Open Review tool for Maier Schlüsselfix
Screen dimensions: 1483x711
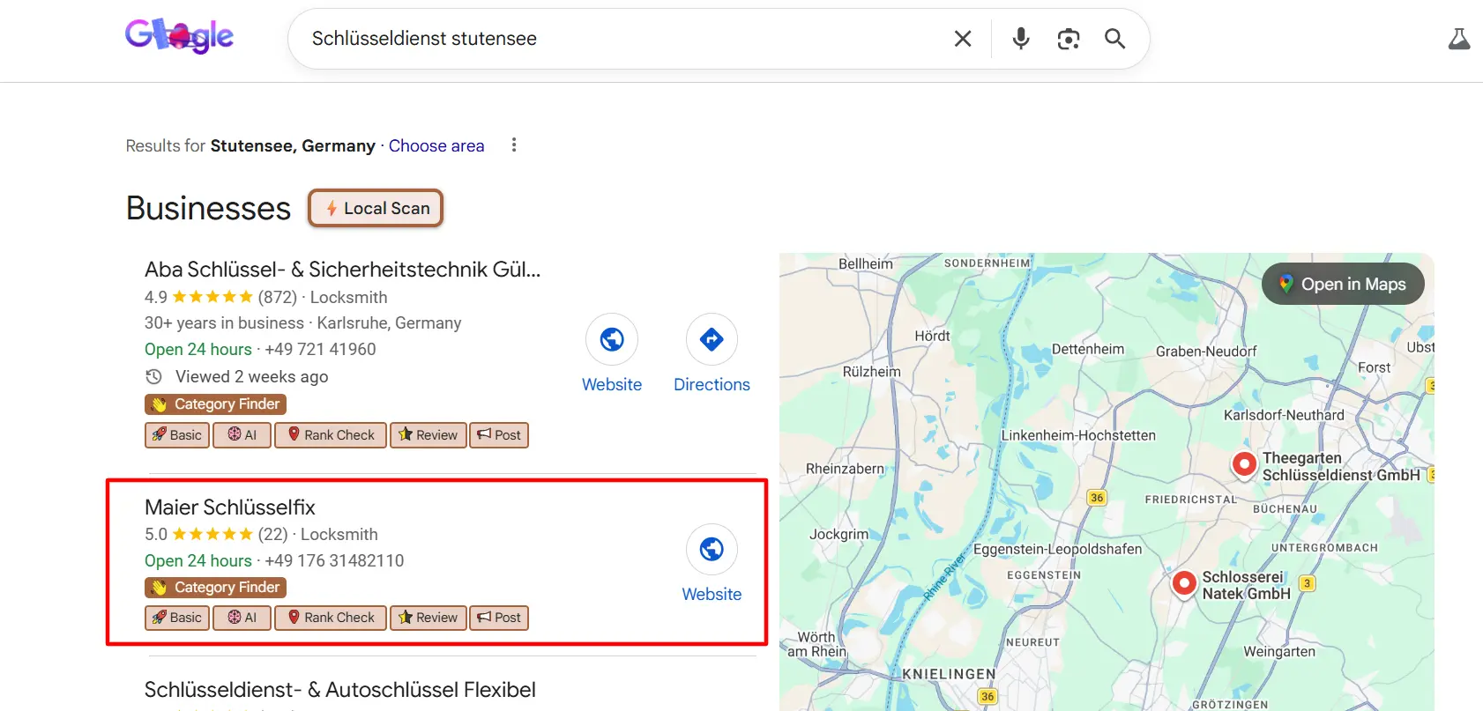coord(429,618)
